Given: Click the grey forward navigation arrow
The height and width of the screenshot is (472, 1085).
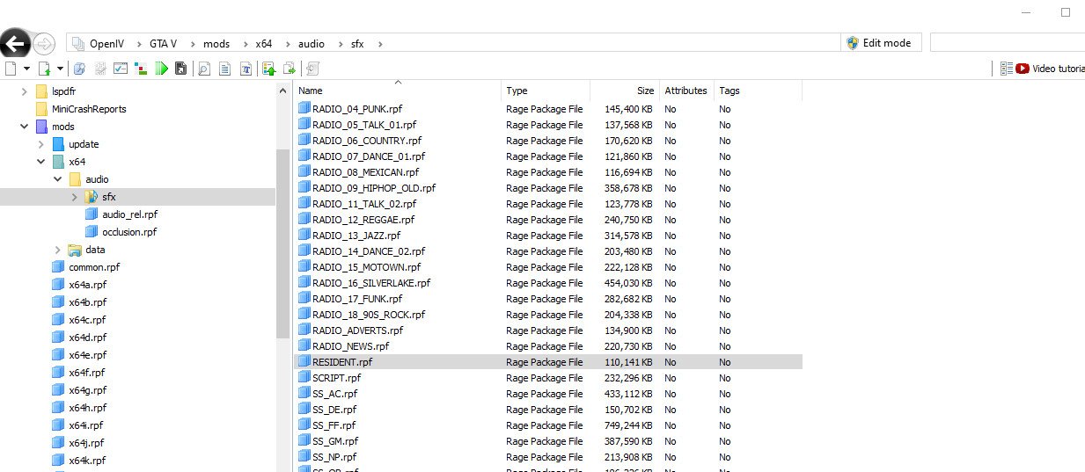Looking at the screenshot, I should [x=44, y=42].
